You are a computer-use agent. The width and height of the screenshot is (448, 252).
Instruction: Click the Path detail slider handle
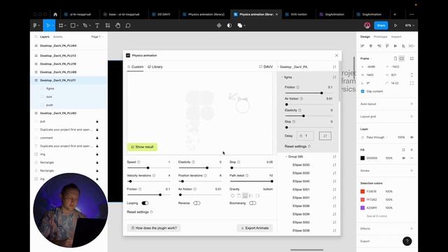click(272, 181)
